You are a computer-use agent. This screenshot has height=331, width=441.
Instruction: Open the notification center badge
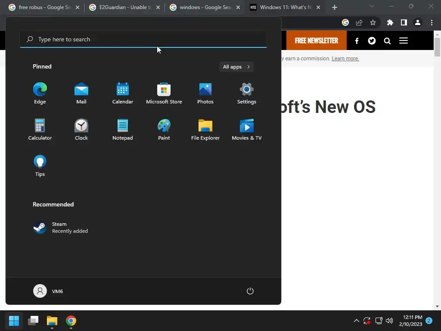429,321
